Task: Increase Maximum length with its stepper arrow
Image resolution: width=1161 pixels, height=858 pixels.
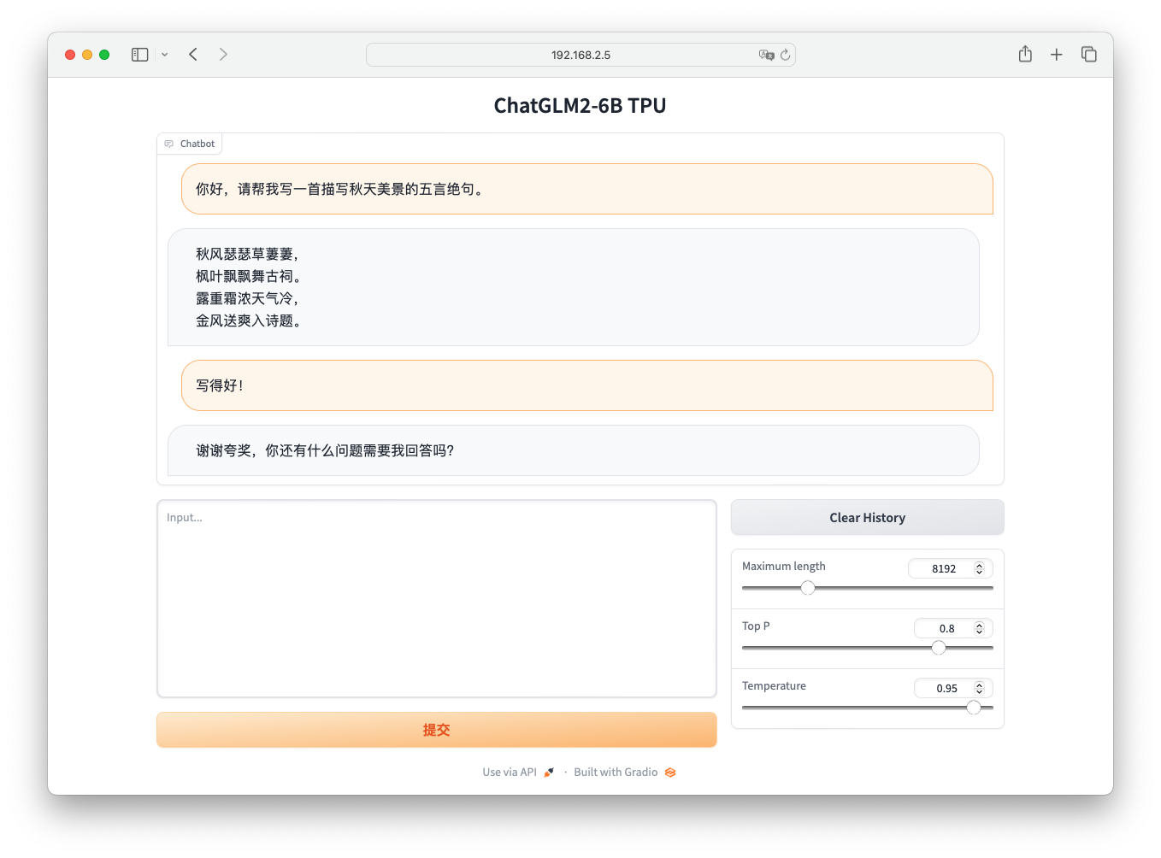Action: tap(980, 564)
